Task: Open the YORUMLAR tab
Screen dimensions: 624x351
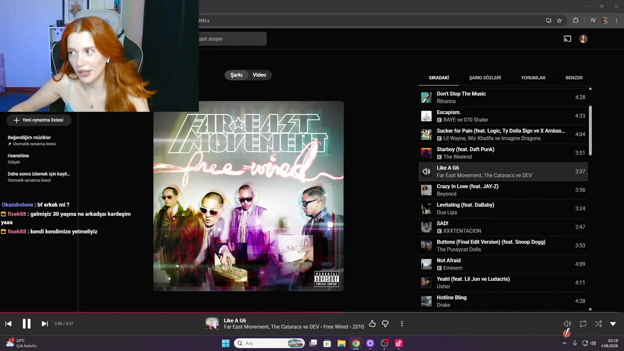Action: point(533,78)
